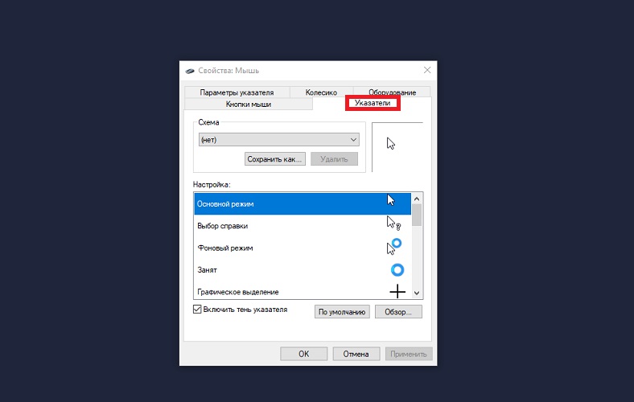Select the Графическое выделение crosshair icon
Viewport: 634px width, 402px height.
tap(397, 291)
